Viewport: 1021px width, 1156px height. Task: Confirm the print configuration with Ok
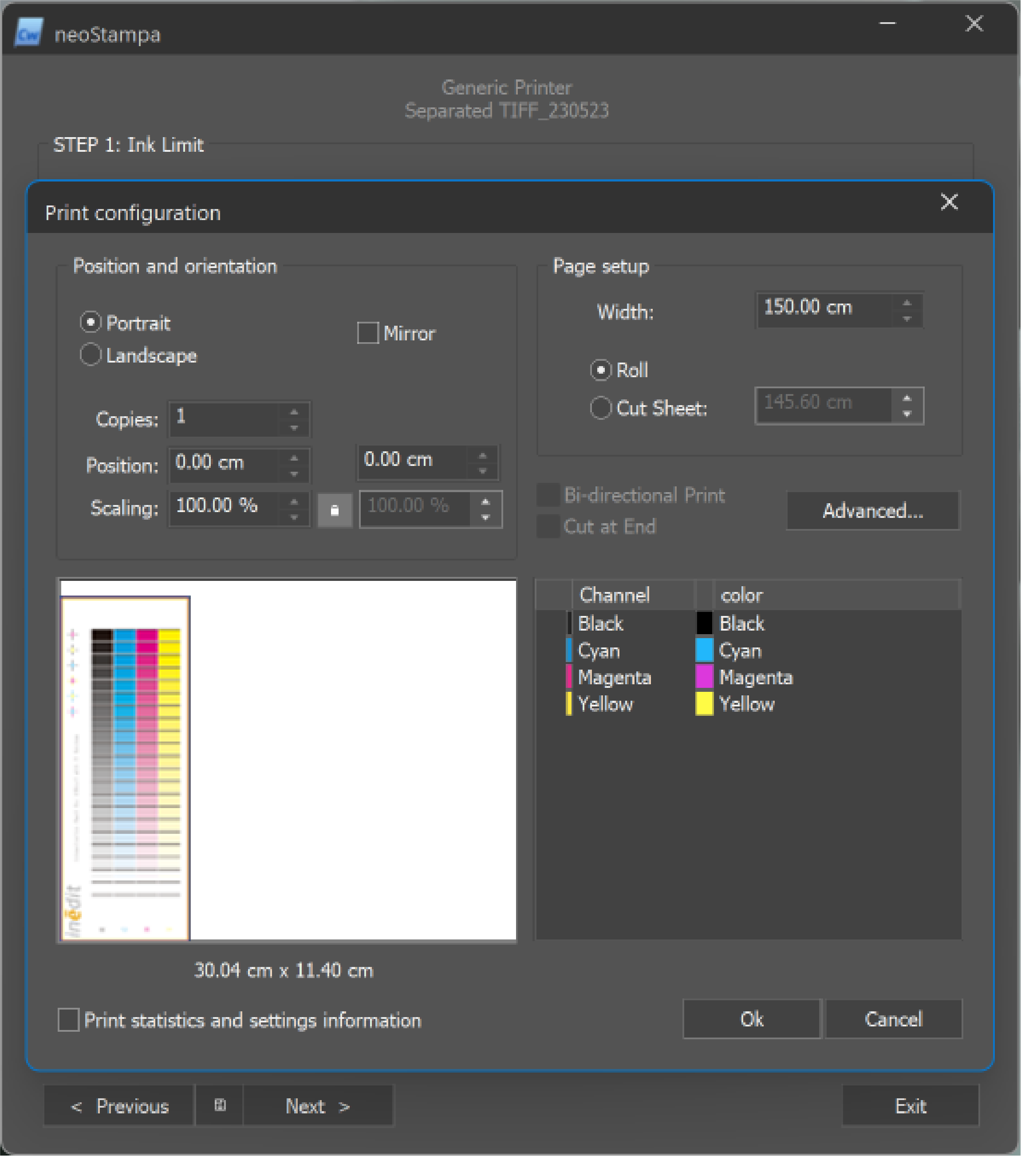tap(751, 1020)
